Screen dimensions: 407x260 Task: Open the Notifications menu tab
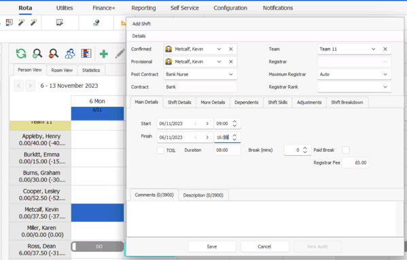point(278,8)
